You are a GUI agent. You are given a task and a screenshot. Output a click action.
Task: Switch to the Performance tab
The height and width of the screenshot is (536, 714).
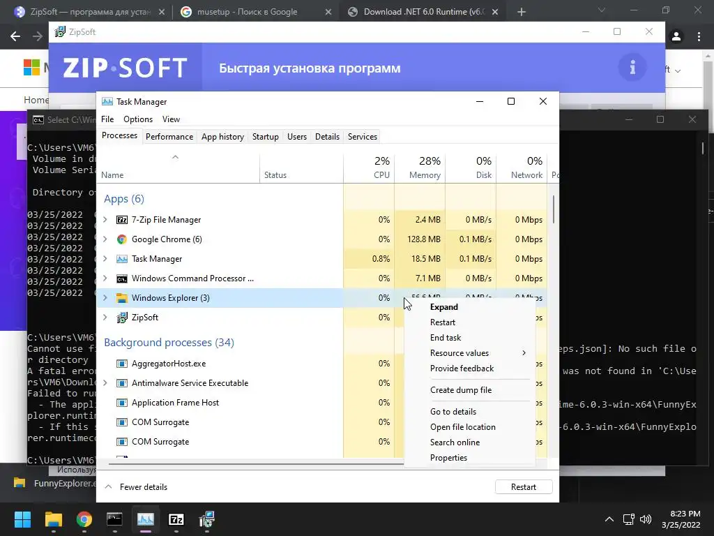pyautogui.click(x=169, y=137)
